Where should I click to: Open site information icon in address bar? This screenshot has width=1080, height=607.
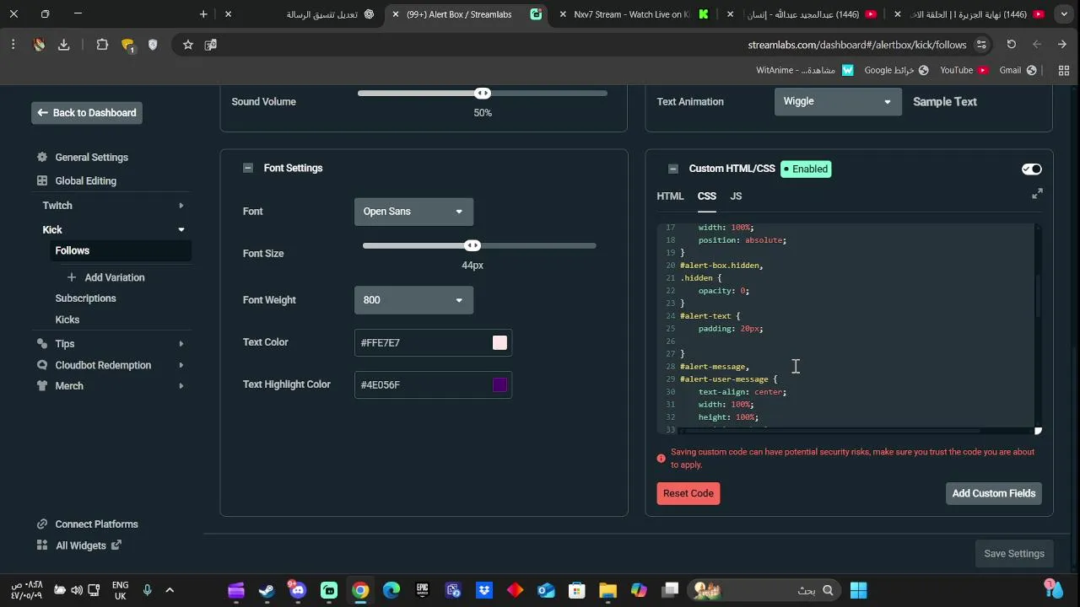click(x=981, y=45)
